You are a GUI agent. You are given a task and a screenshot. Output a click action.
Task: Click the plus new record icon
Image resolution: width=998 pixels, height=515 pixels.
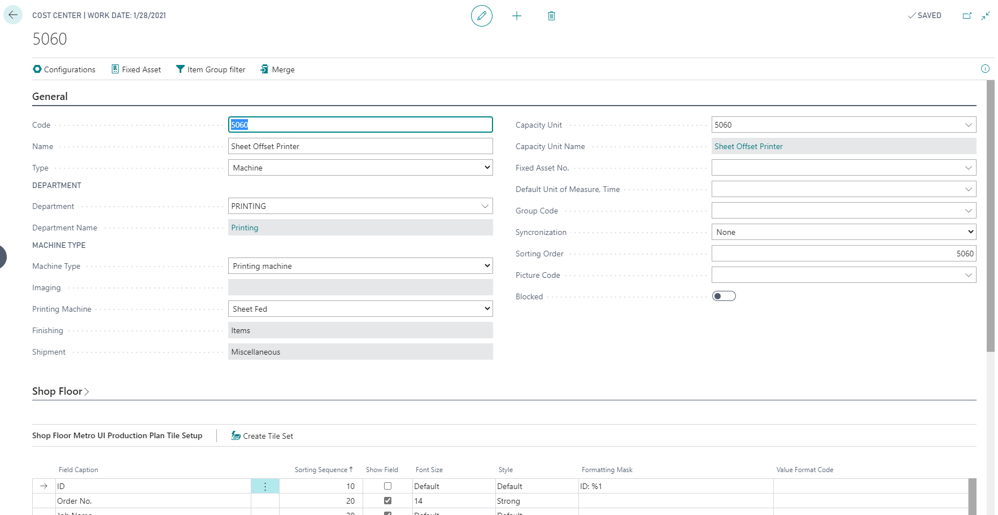tap(516, 16)
